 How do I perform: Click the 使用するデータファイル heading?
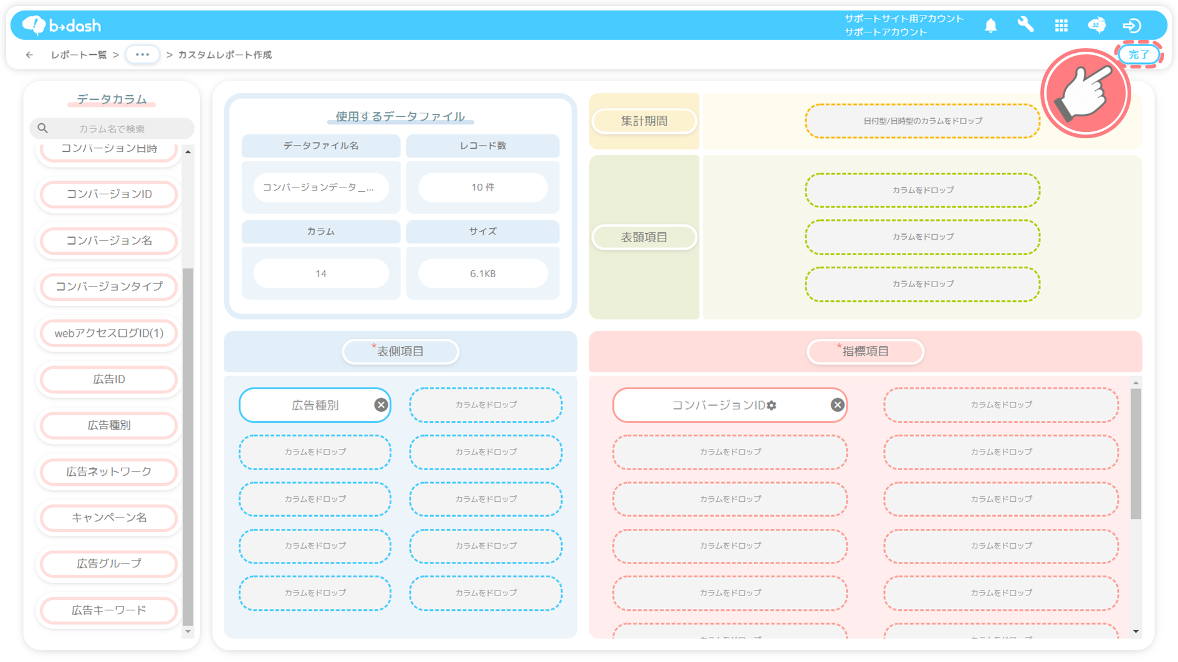coord(400,116)
